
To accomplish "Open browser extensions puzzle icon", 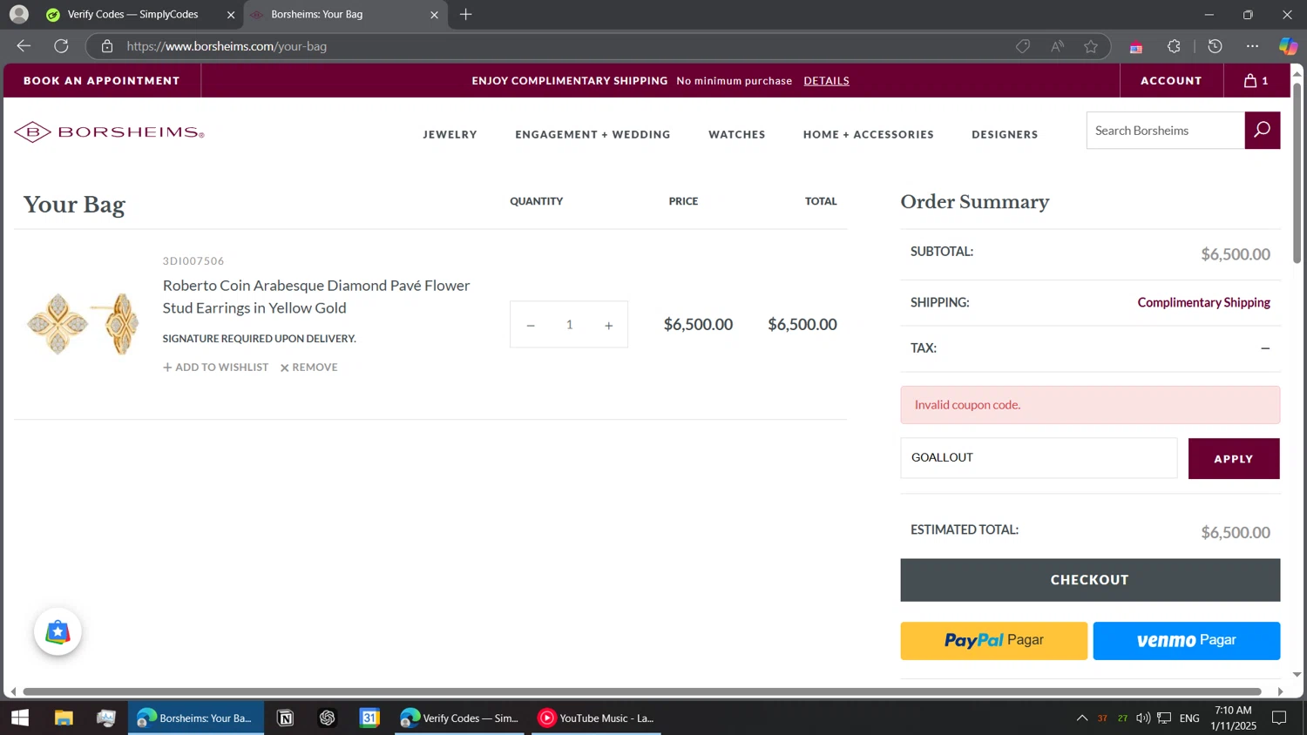I will click(1174, 46).
